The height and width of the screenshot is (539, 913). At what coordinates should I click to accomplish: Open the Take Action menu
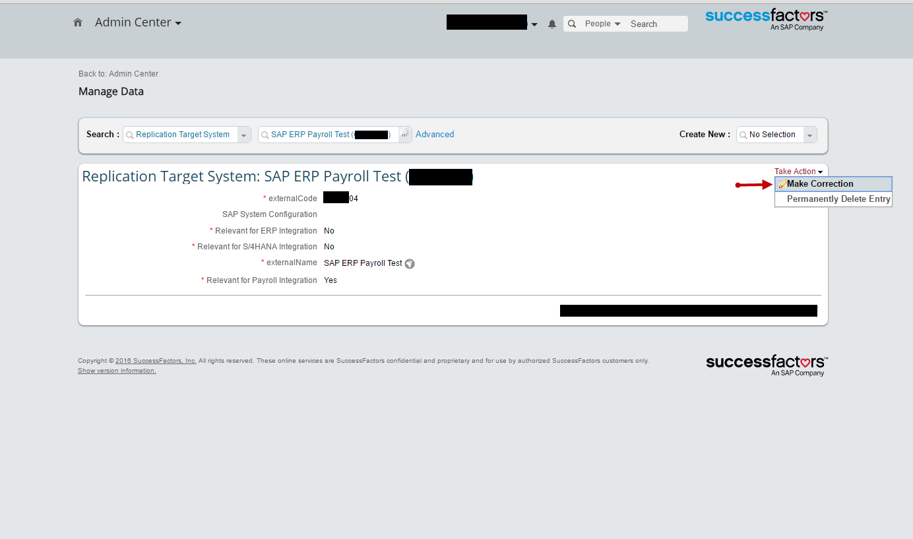[x=798, y=172]
